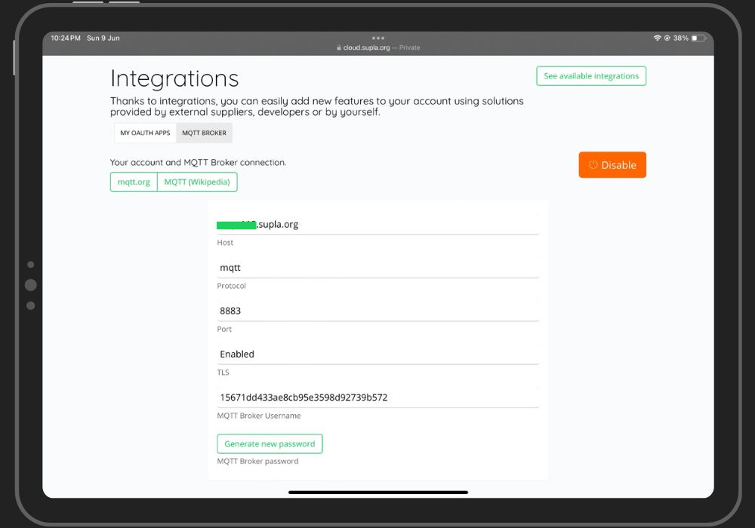The image size is (755, 528).
Task: Click the power icon inside the Disable button
Action: (593, 165)
